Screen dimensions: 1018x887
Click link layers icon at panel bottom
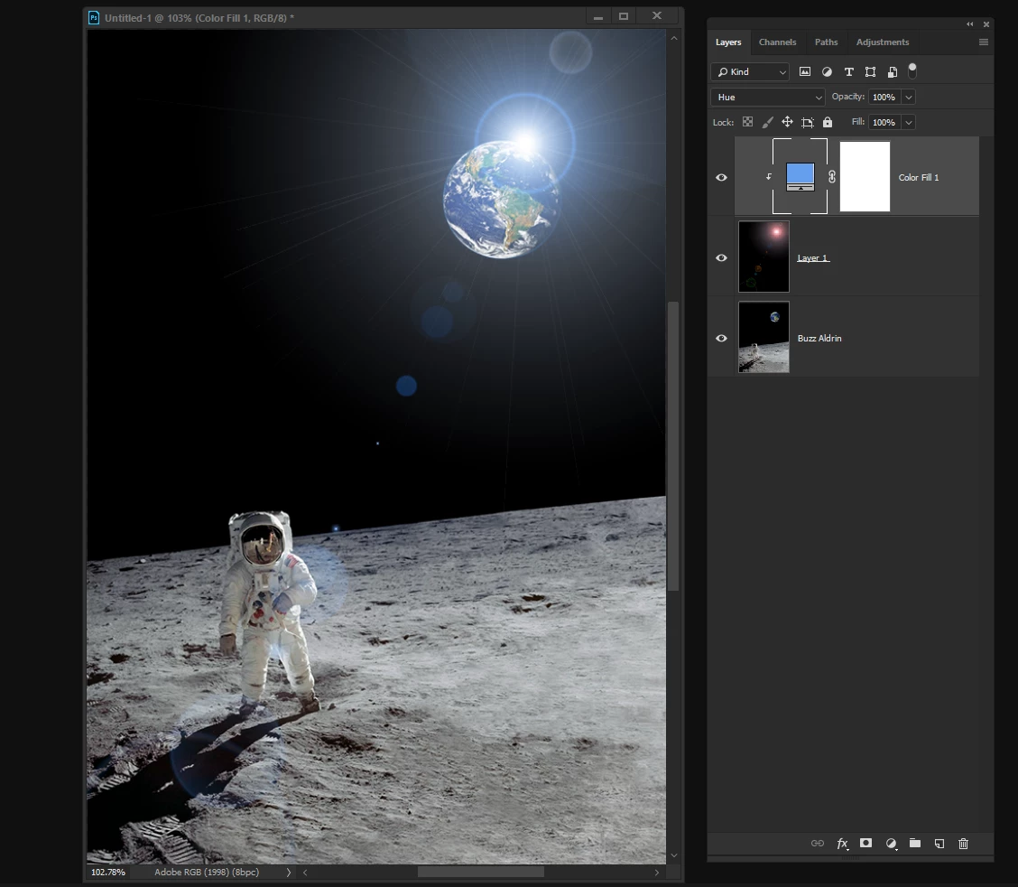[x=818, y=844]
